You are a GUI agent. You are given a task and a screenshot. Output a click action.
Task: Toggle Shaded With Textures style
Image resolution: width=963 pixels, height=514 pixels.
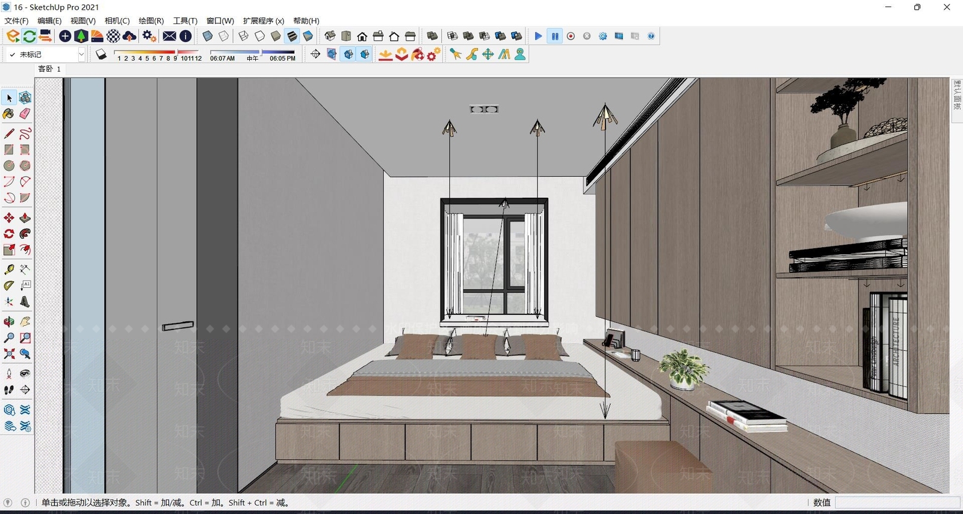292,36
